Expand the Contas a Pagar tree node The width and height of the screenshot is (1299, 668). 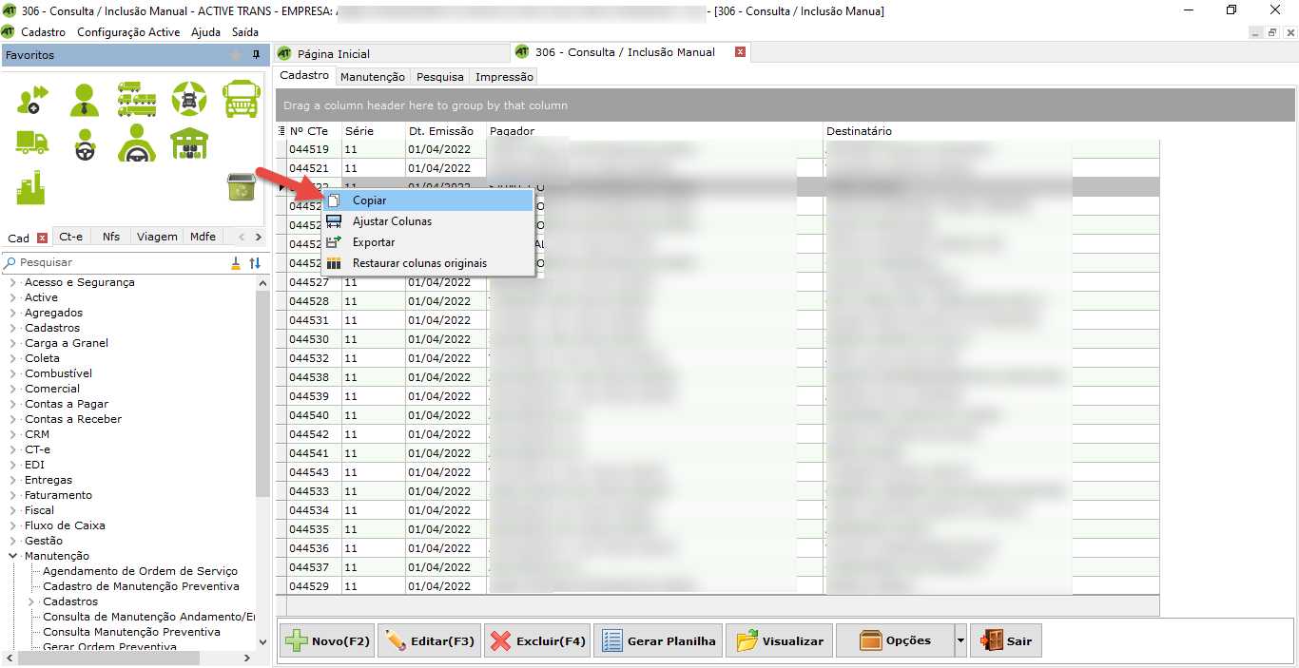(13, 404)
